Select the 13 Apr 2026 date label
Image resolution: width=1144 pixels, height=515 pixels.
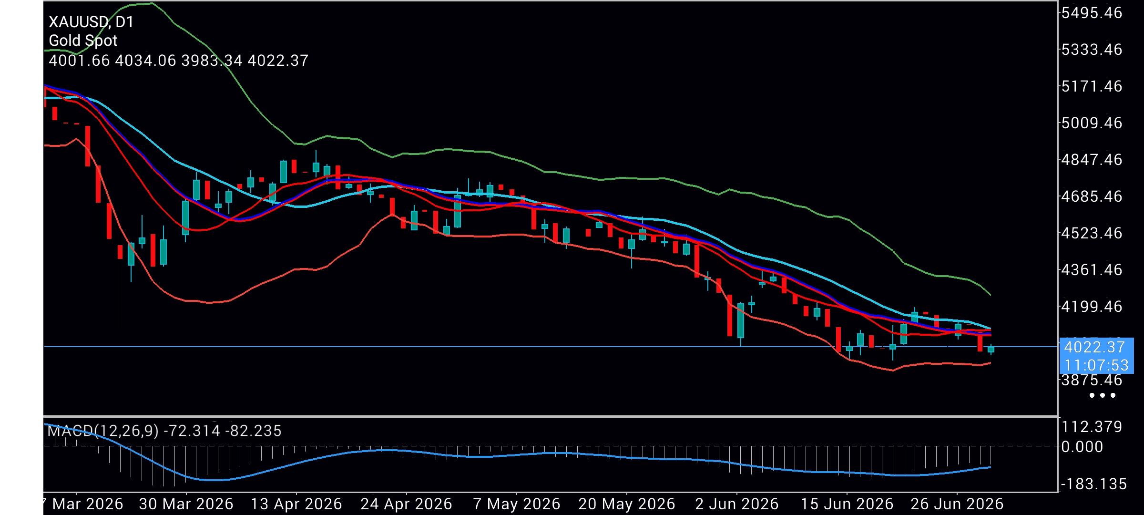click(296, 504)
